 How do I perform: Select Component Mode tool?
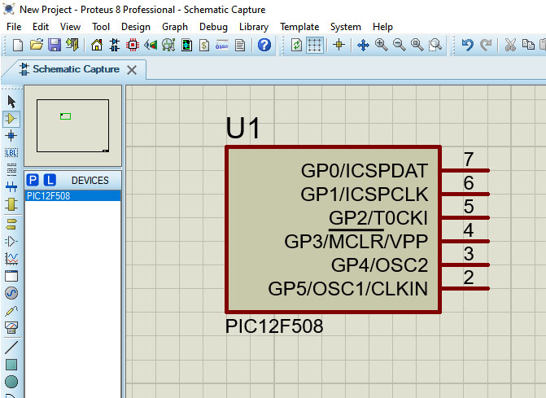click(11, 119)
